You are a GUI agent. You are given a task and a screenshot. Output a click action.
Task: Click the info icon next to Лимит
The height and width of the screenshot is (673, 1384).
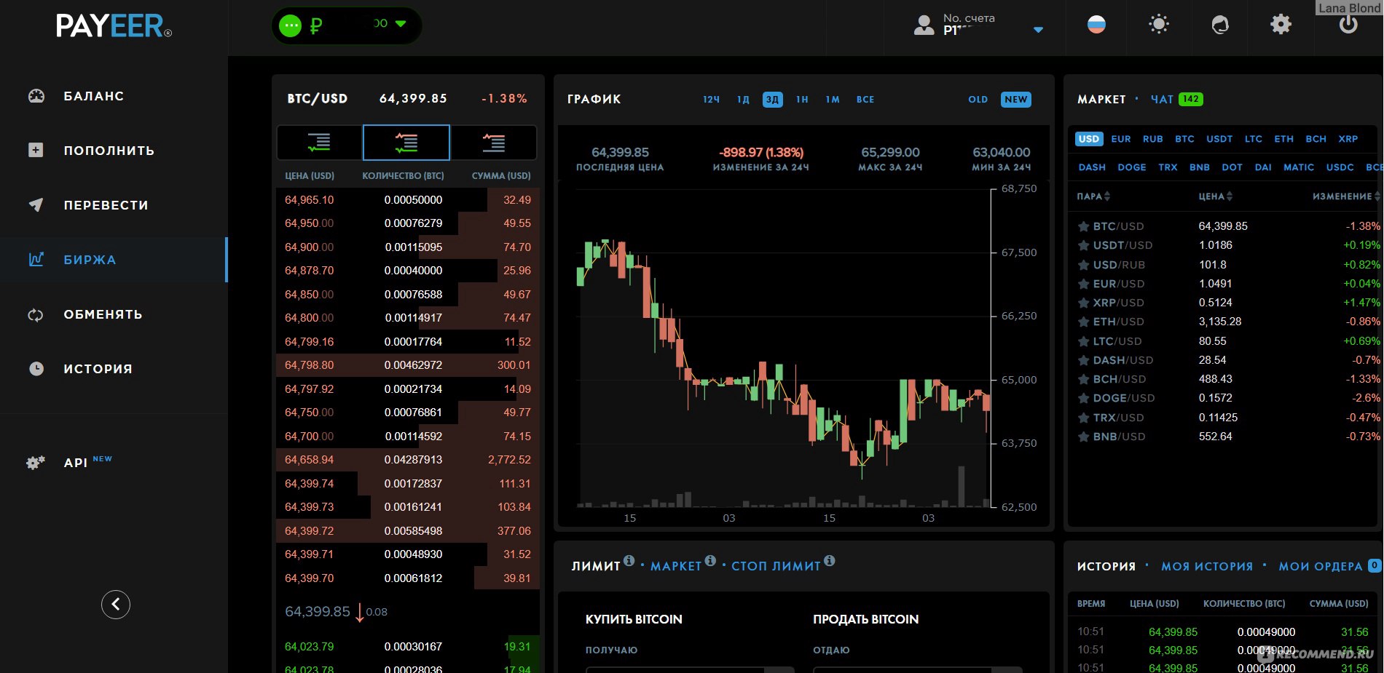pyautogui.click(x=629, y=560)
